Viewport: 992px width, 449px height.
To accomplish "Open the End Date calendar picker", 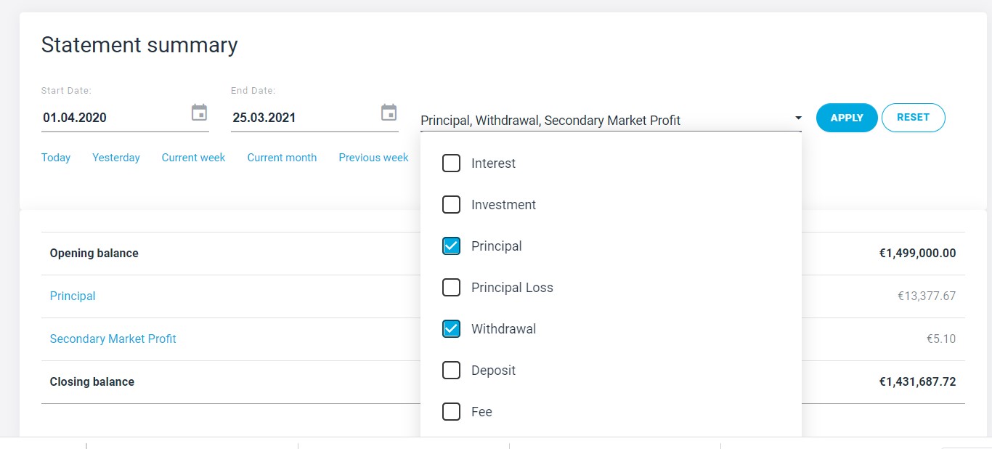I will [x=389, y=113].
